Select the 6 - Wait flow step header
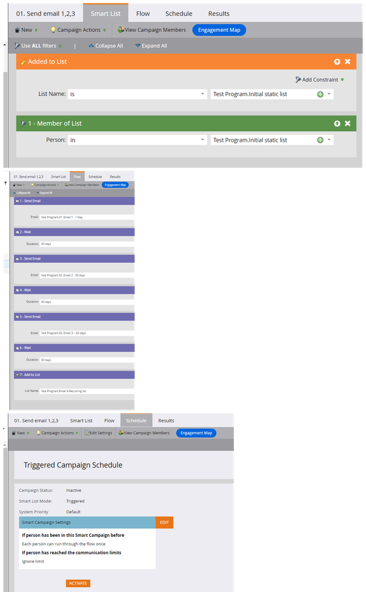Viewport: 366px width, 592px height. click(74, 348)
